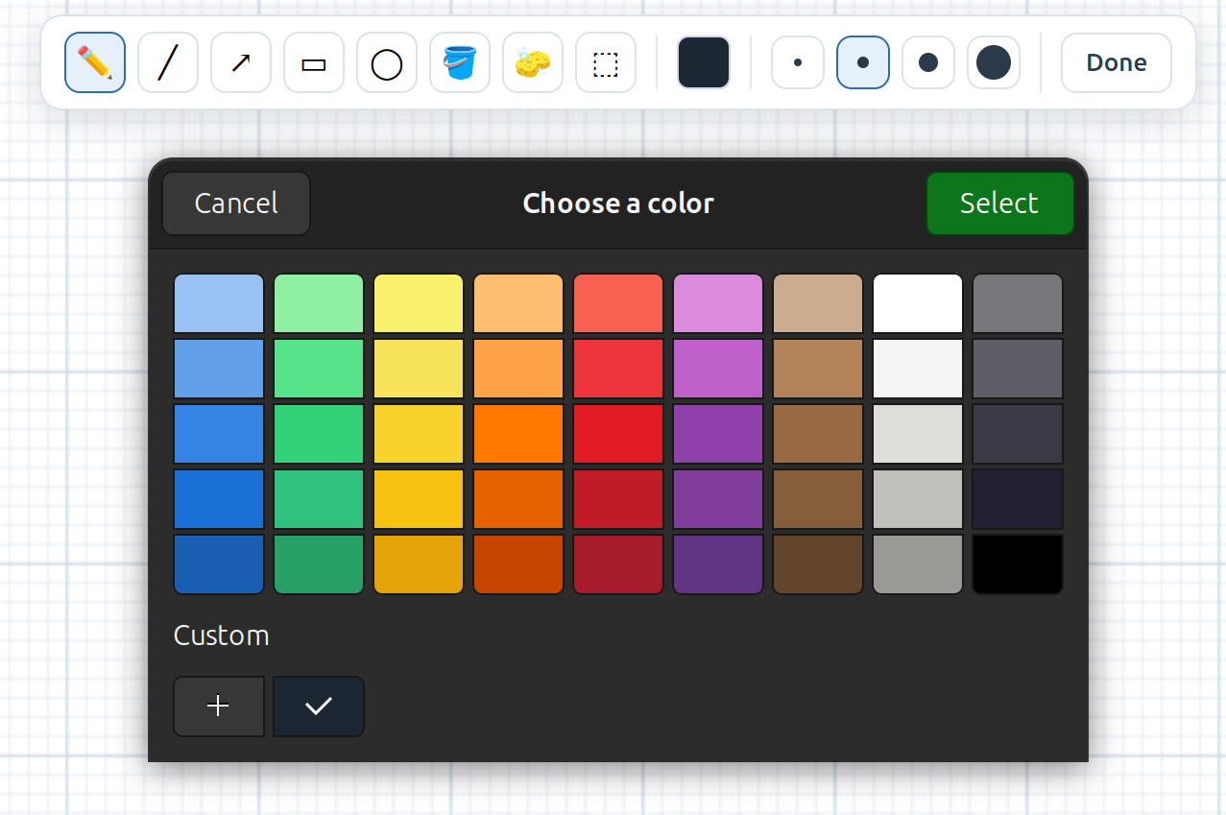Select the dashed Selection marquee tool
1226x815 pixels.
pyautogui.click(x=606, y=62)
